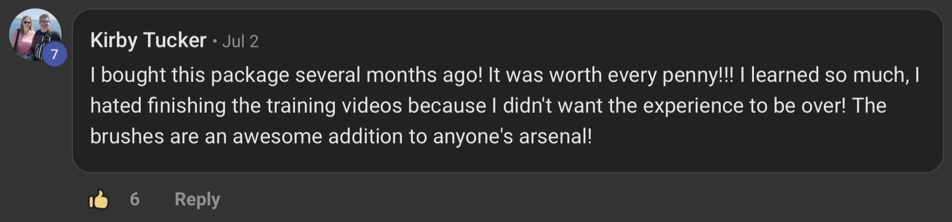952x222 pixels.
Task: Click the purple level 7 badge
Action: point(55,55)
